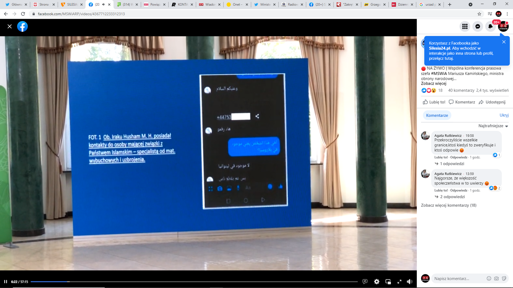Viewport: 513px width, 288px height.
Task: Reload the current page
Action: tap(23, 14)
